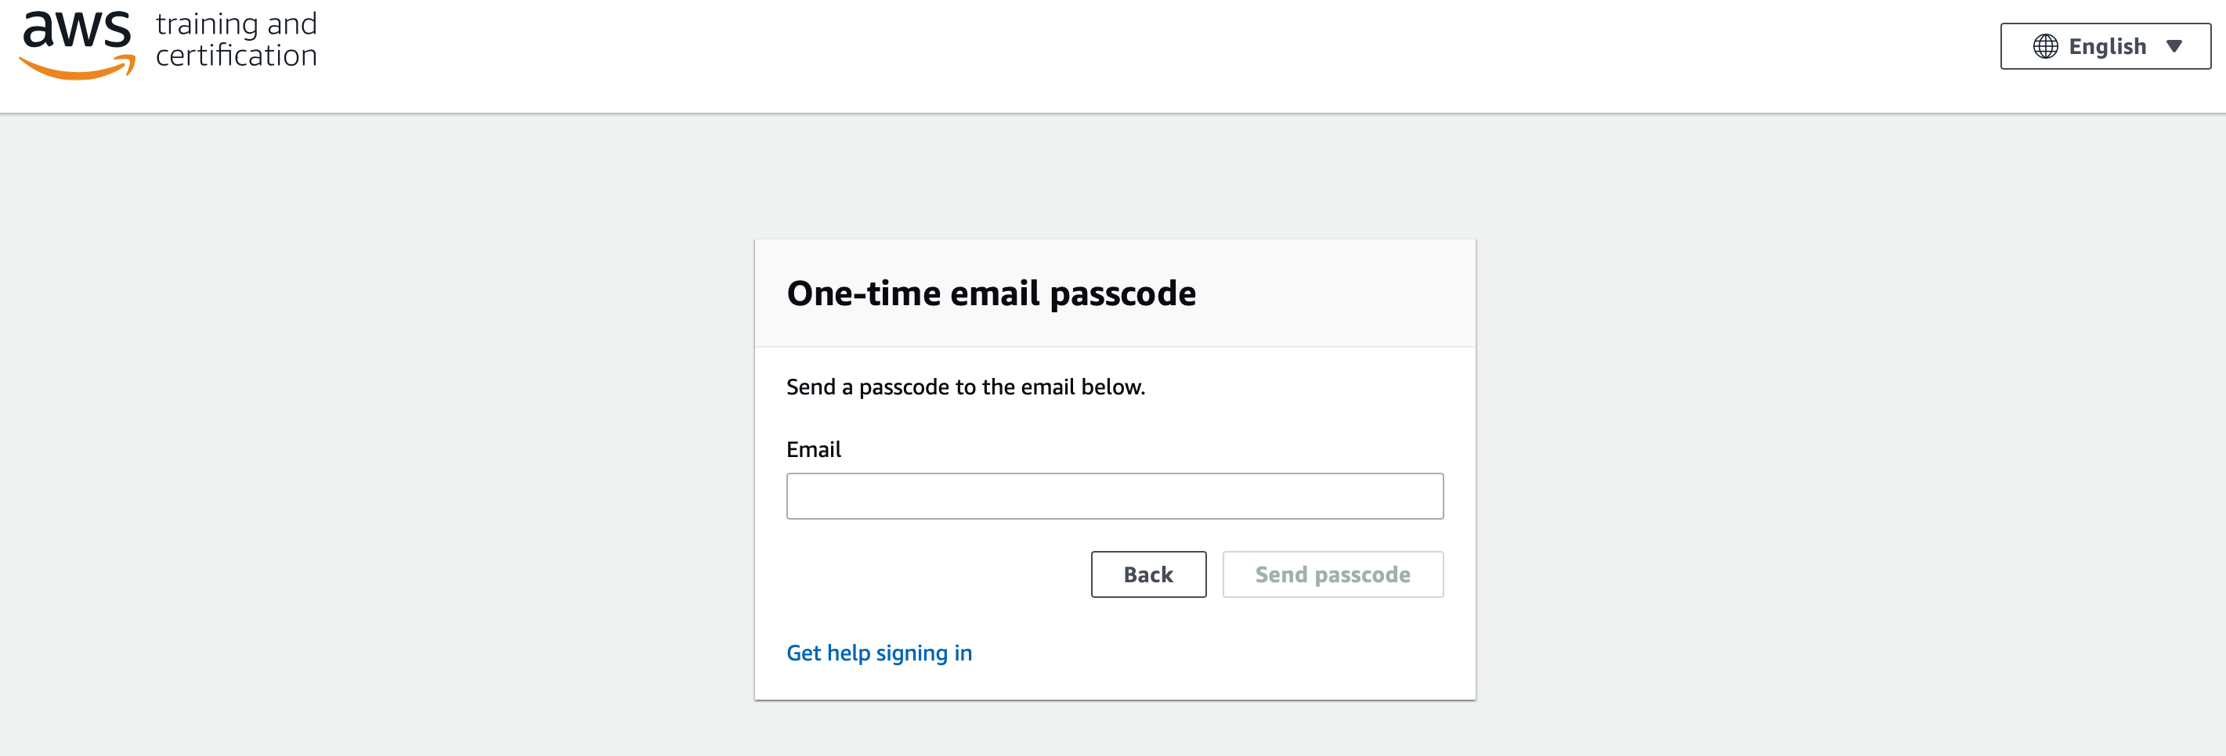Click the Send a passcode instruction text
The width and height of the screenshot is (2226, 756).
(x=965, y=387)
